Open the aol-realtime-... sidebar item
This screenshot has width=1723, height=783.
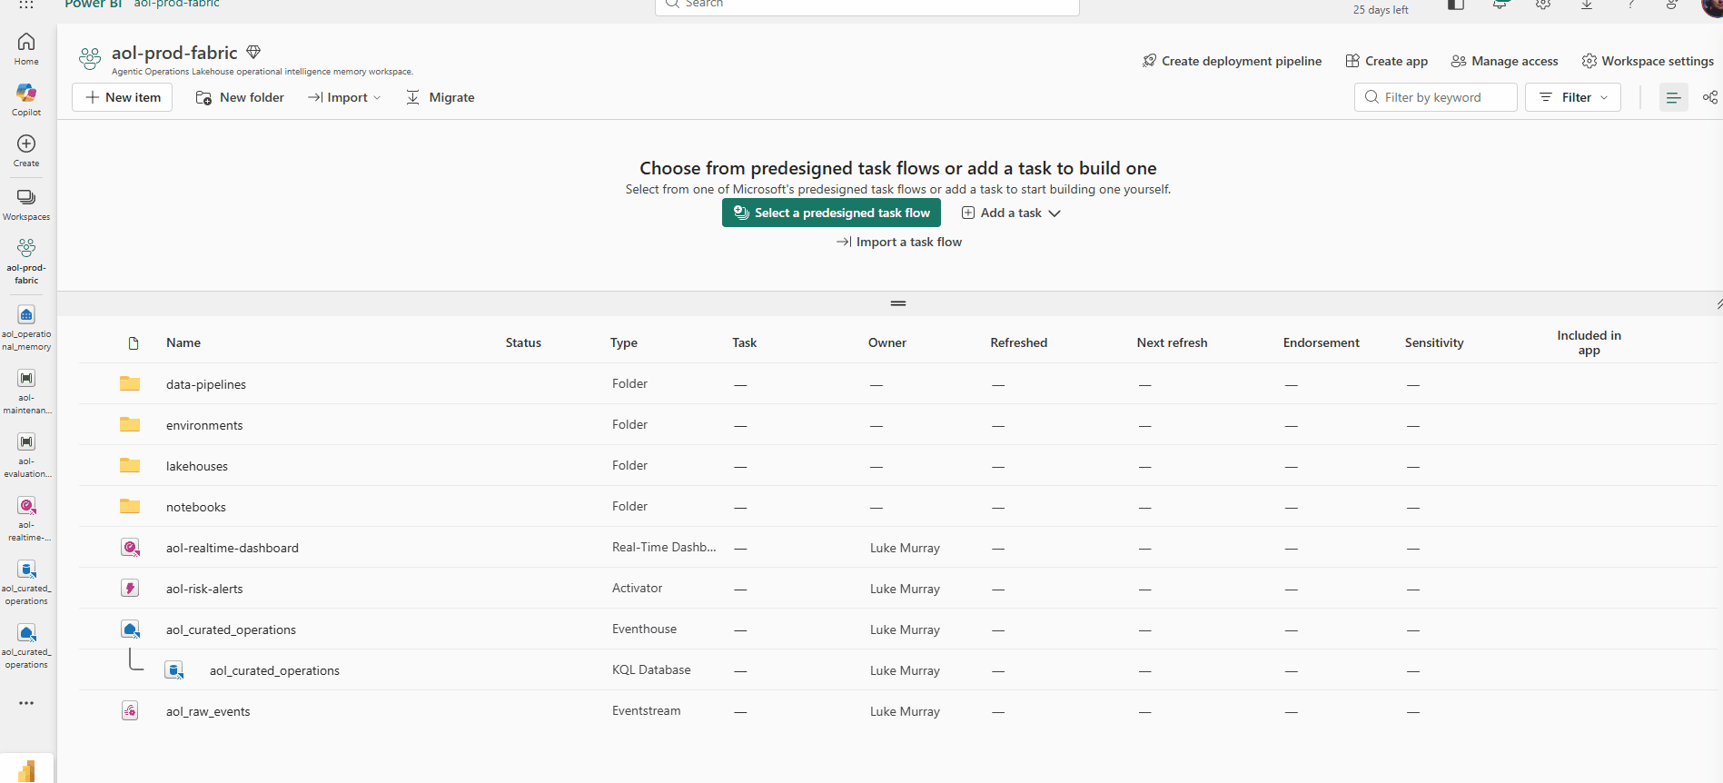click(x=26, y=518)
